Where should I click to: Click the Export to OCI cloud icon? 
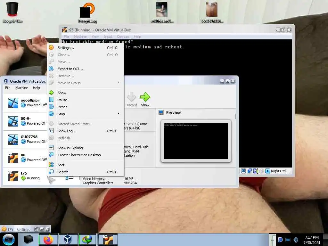(51, 69)
